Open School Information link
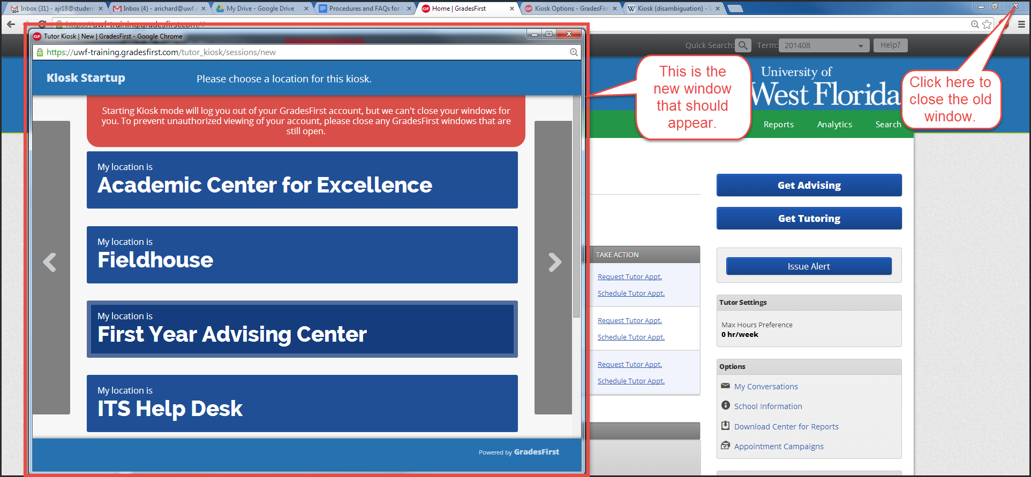Viewport: 1031px width, 477px height. click(x=768, y=406)
